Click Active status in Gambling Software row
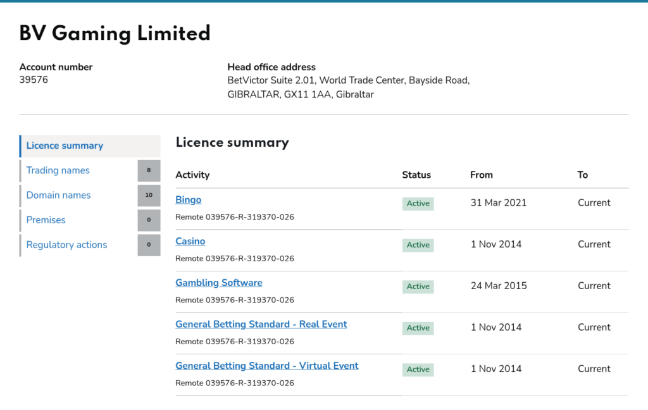 click(x=418, y=287)
